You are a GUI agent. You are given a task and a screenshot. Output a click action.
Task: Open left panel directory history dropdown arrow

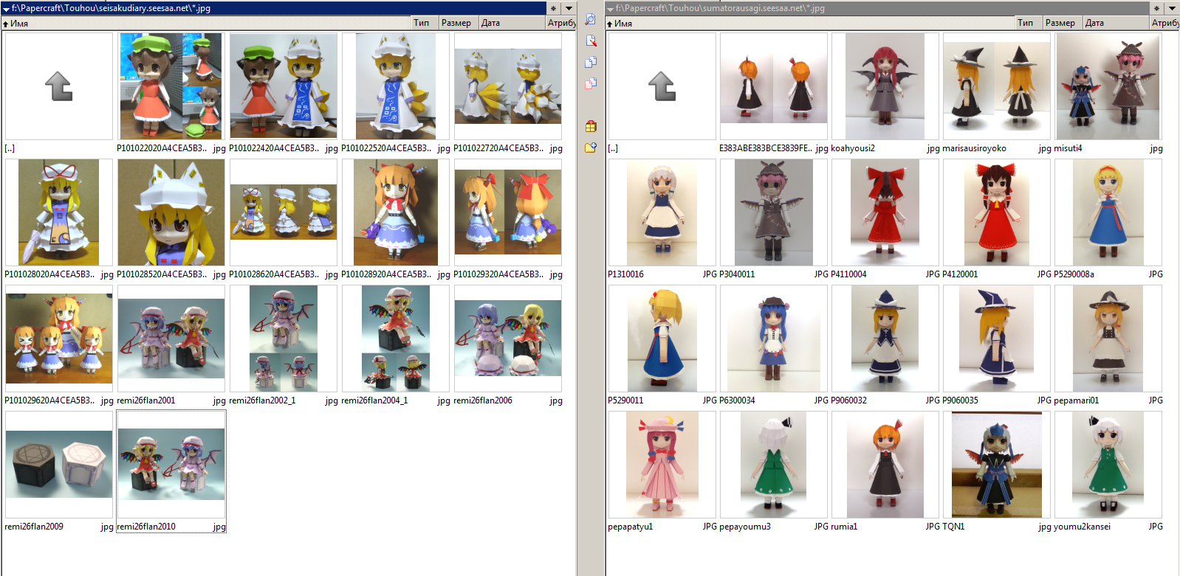(x=569, y=8)
